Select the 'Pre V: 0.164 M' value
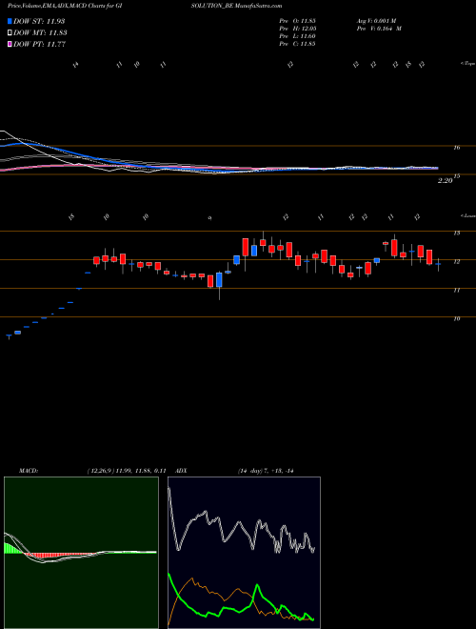 click(x=379, y=29)
